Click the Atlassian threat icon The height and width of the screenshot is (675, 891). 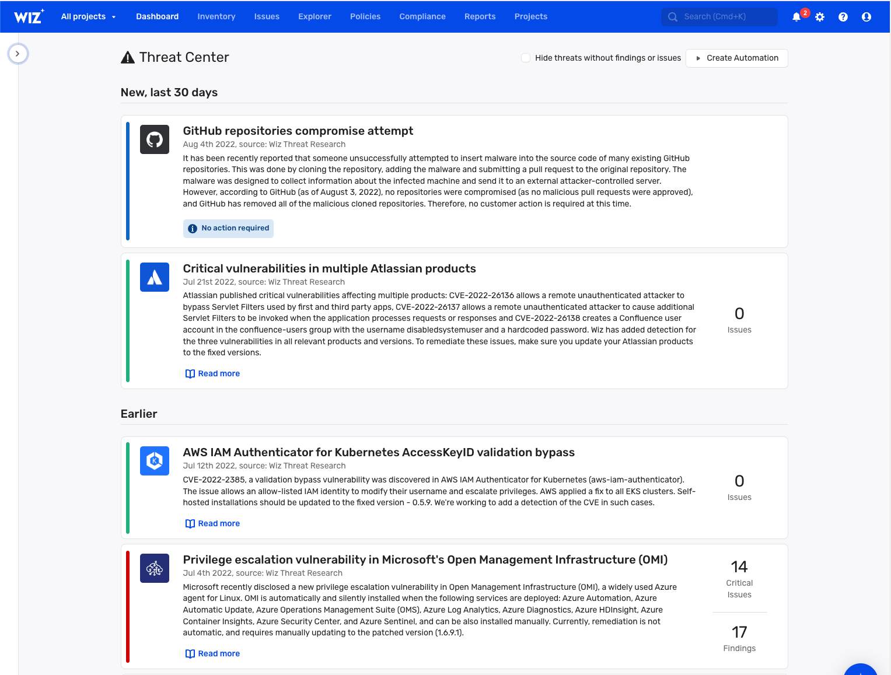[155, 277]
